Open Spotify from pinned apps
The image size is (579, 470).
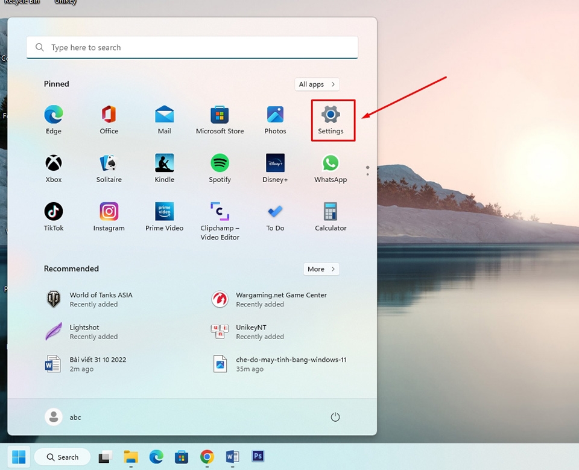tap(220, 168)
